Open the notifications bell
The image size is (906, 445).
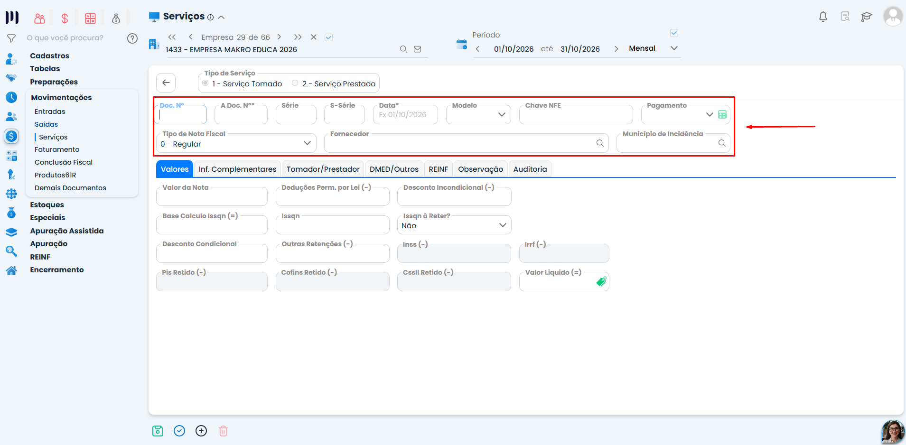pos(823,17)
